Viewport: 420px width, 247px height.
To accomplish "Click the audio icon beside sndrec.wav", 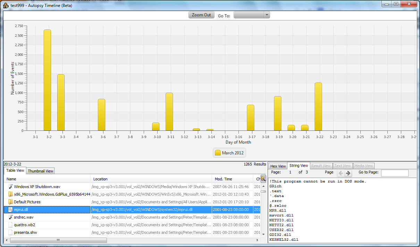I will tap(10, 217).
